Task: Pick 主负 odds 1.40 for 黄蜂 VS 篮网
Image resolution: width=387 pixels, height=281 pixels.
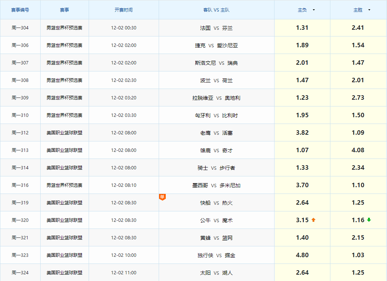Action: (x=302, y=237)
